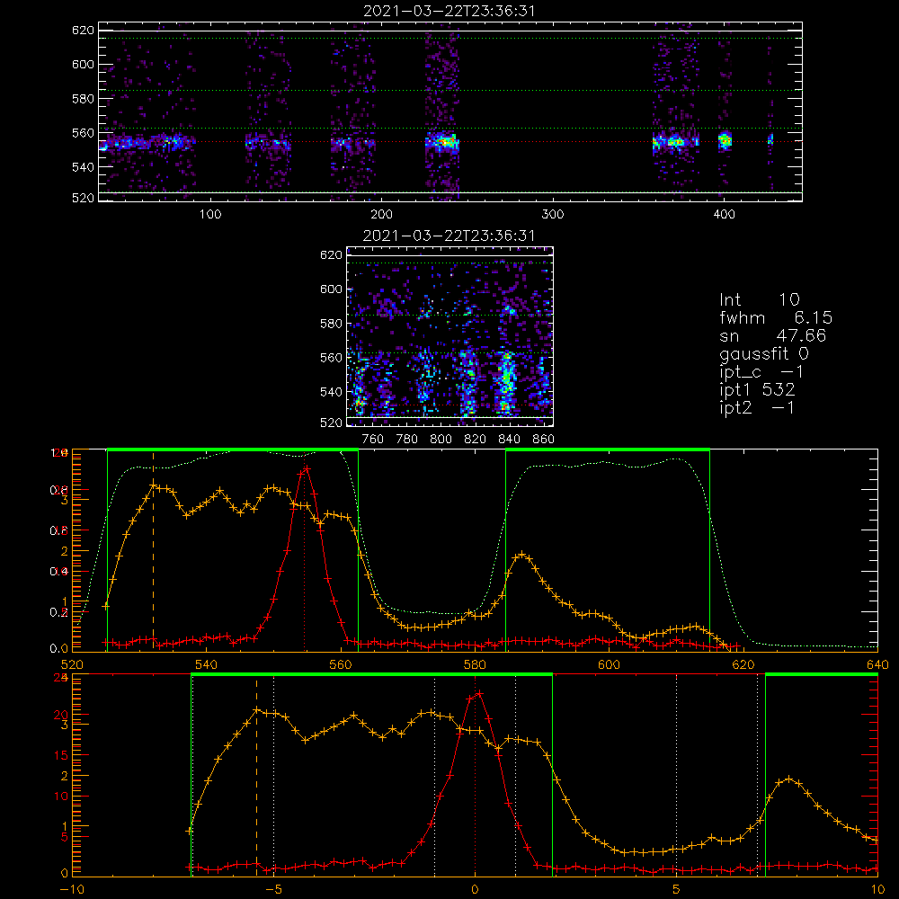Click x-axis label 800 on middle image
Viewport: 899px width, 899px height.
pyautogui.click(x=441, y=440)
